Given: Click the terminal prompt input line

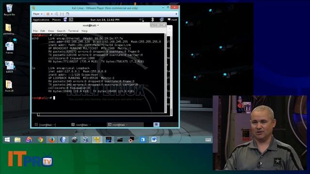Looking at the screenshot, I should pos(98,98).
